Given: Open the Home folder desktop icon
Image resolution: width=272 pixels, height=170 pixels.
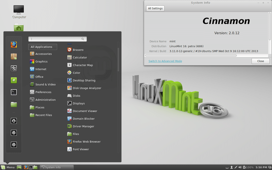Looking at the screenshot, I should coord(19,28).
